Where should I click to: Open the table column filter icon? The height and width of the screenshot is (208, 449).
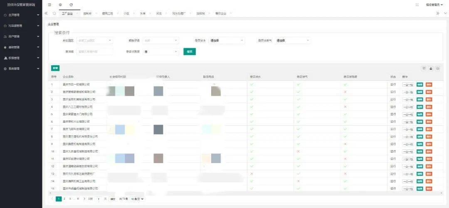pos(424,68)
